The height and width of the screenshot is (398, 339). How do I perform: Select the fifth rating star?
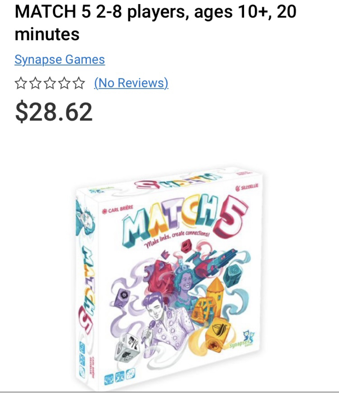(79, 83)
